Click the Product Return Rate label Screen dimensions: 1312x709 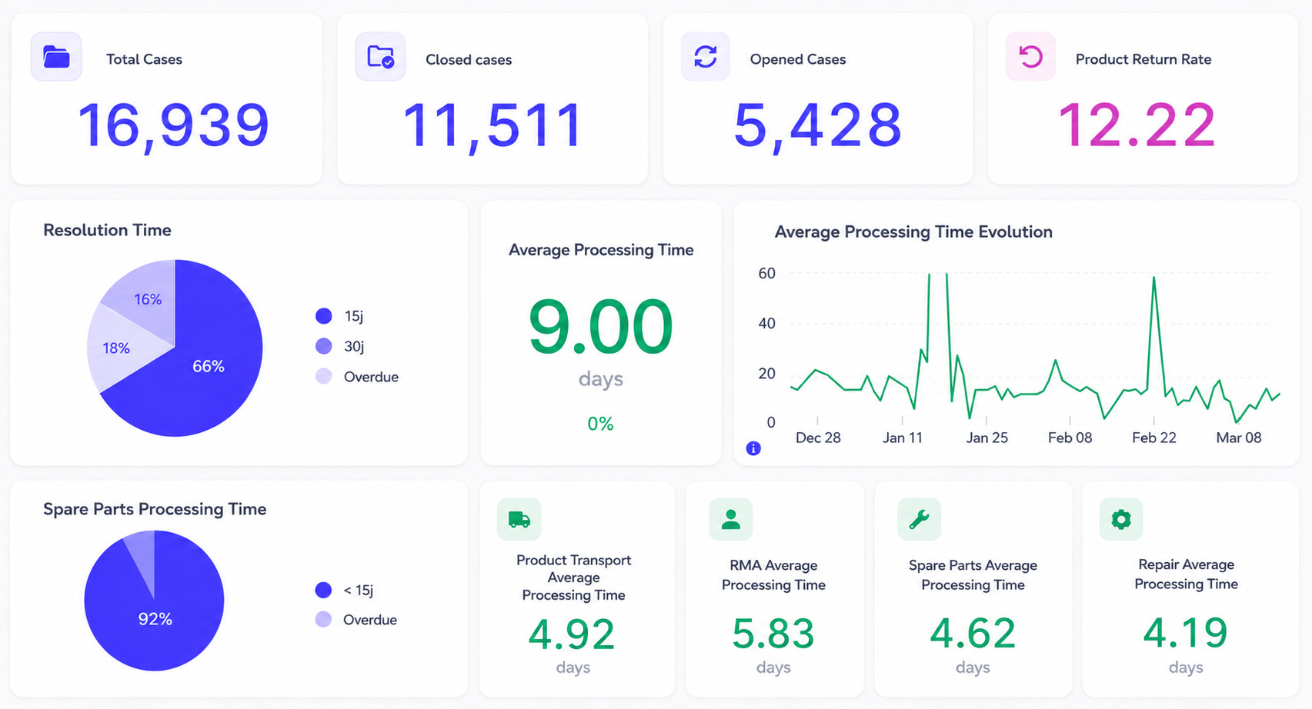click(1143, 59)
